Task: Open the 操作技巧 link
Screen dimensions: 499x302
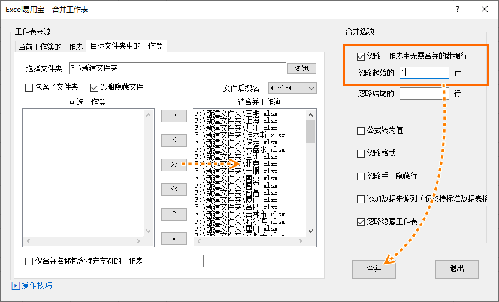Action: click(37, 285)
